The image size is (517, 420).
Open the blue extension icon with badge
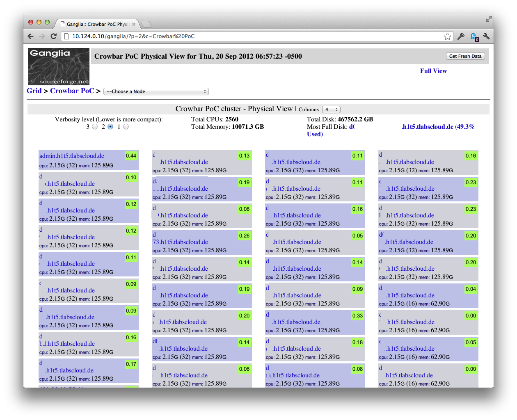(x=474, y=37)
